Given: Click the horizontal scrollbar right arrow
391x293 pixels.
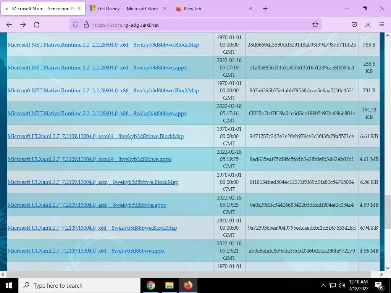Looking at the screenshot, I should (381, 275).
